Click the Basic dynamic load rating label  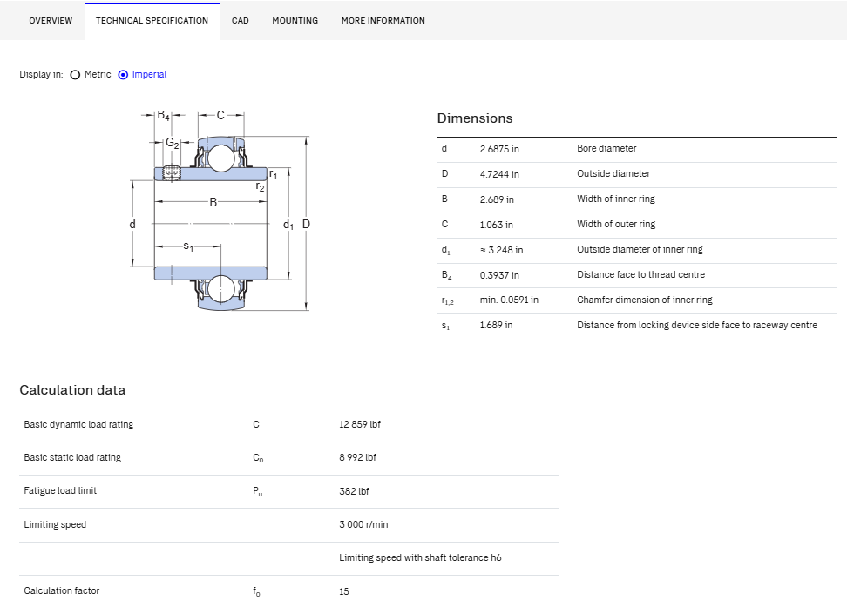78,424
